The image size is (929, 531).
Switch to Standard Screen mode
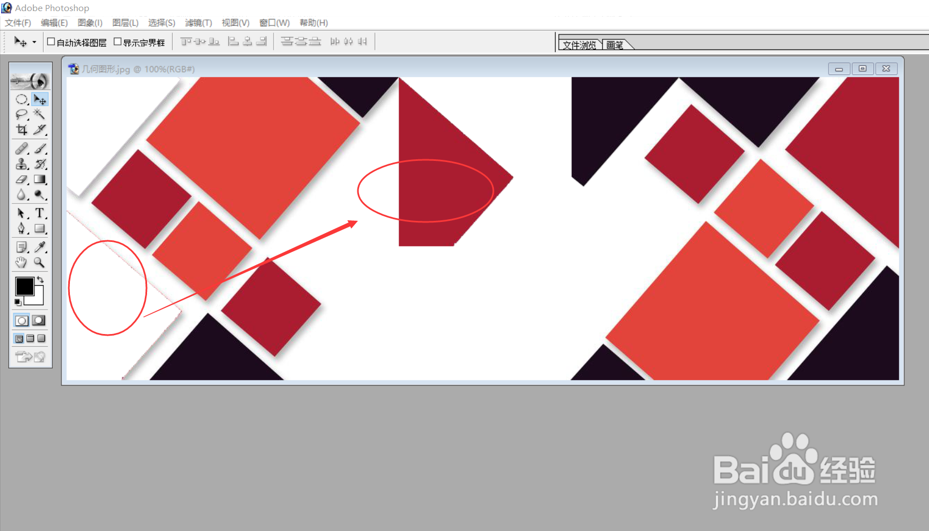pyautogui.click(x=19, y=338)
